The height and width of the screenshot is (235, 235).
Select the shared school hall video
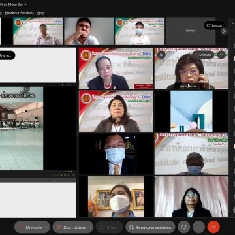(x=22, y=129)
